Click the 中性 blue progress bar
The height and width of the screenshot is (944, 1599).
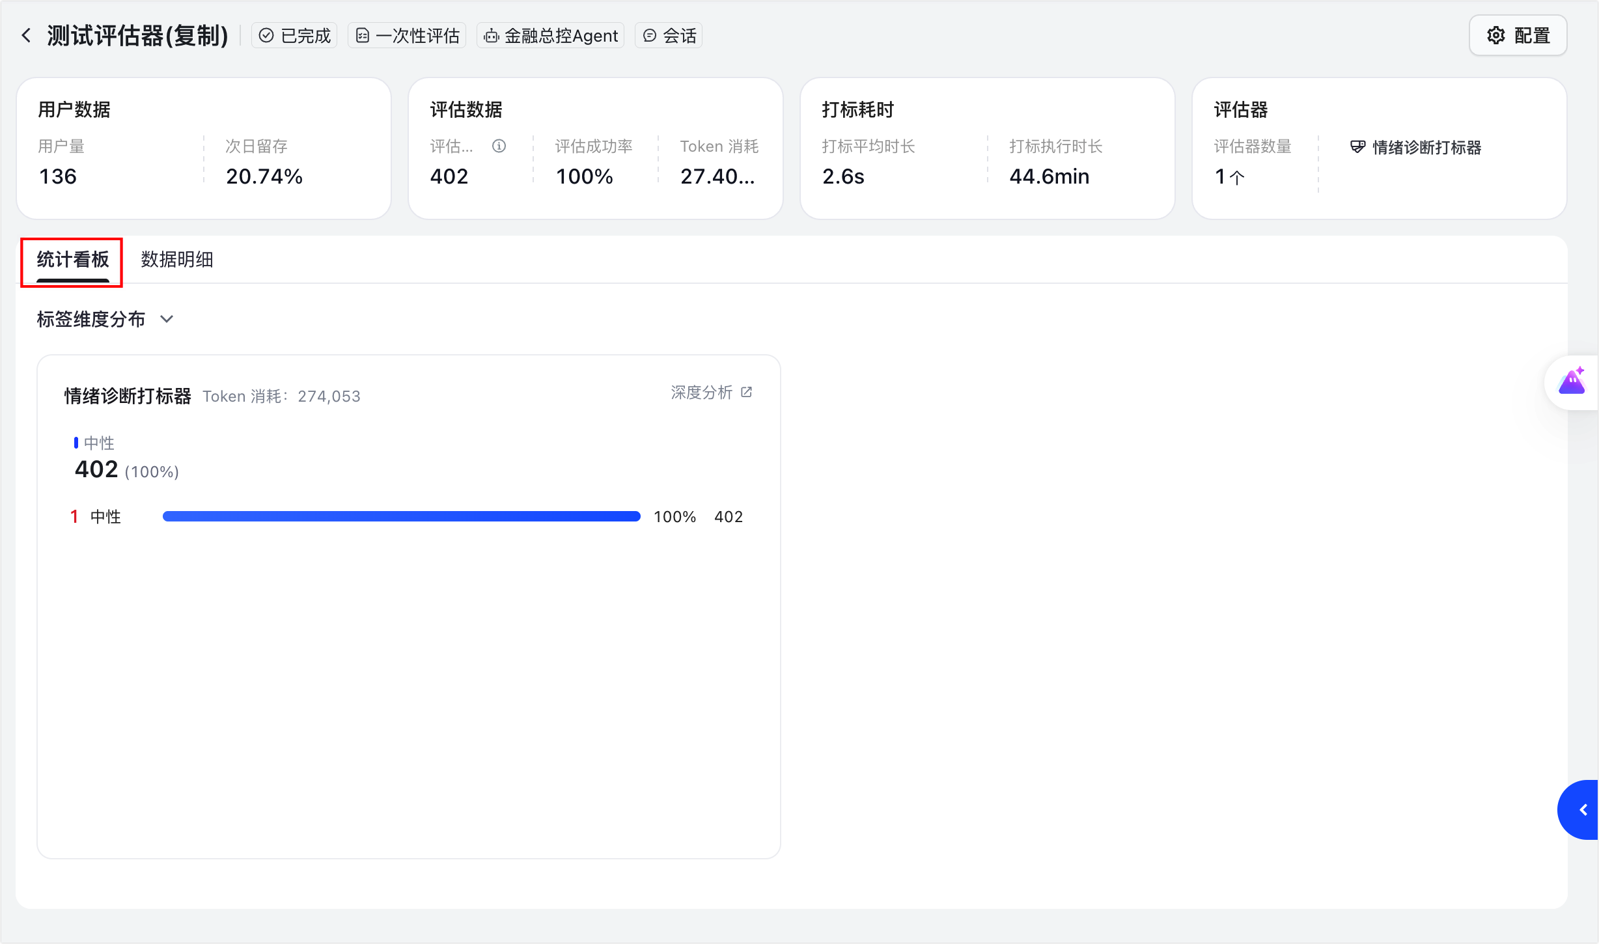click(402, 516)
